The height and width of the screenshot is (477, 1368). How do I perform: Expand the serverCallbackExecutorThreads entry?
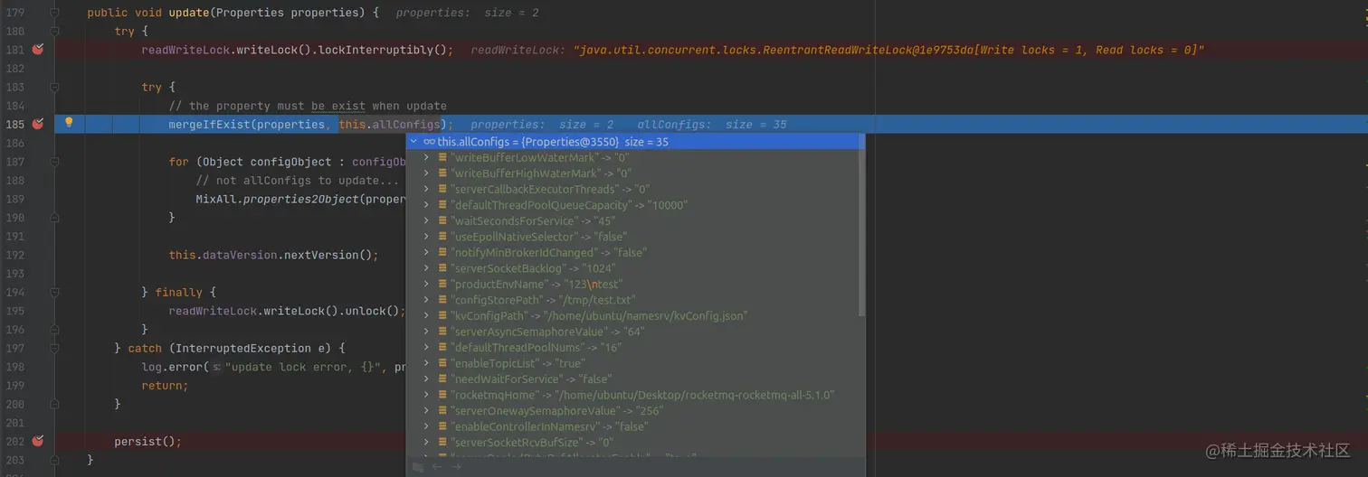click(427, 189)
